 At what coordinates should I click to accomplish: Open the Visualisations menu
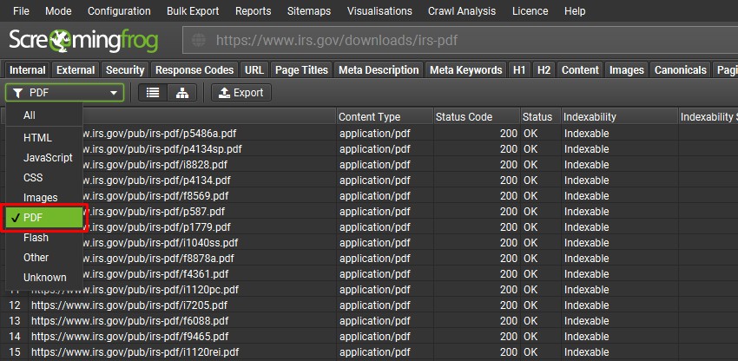(379, 10)
